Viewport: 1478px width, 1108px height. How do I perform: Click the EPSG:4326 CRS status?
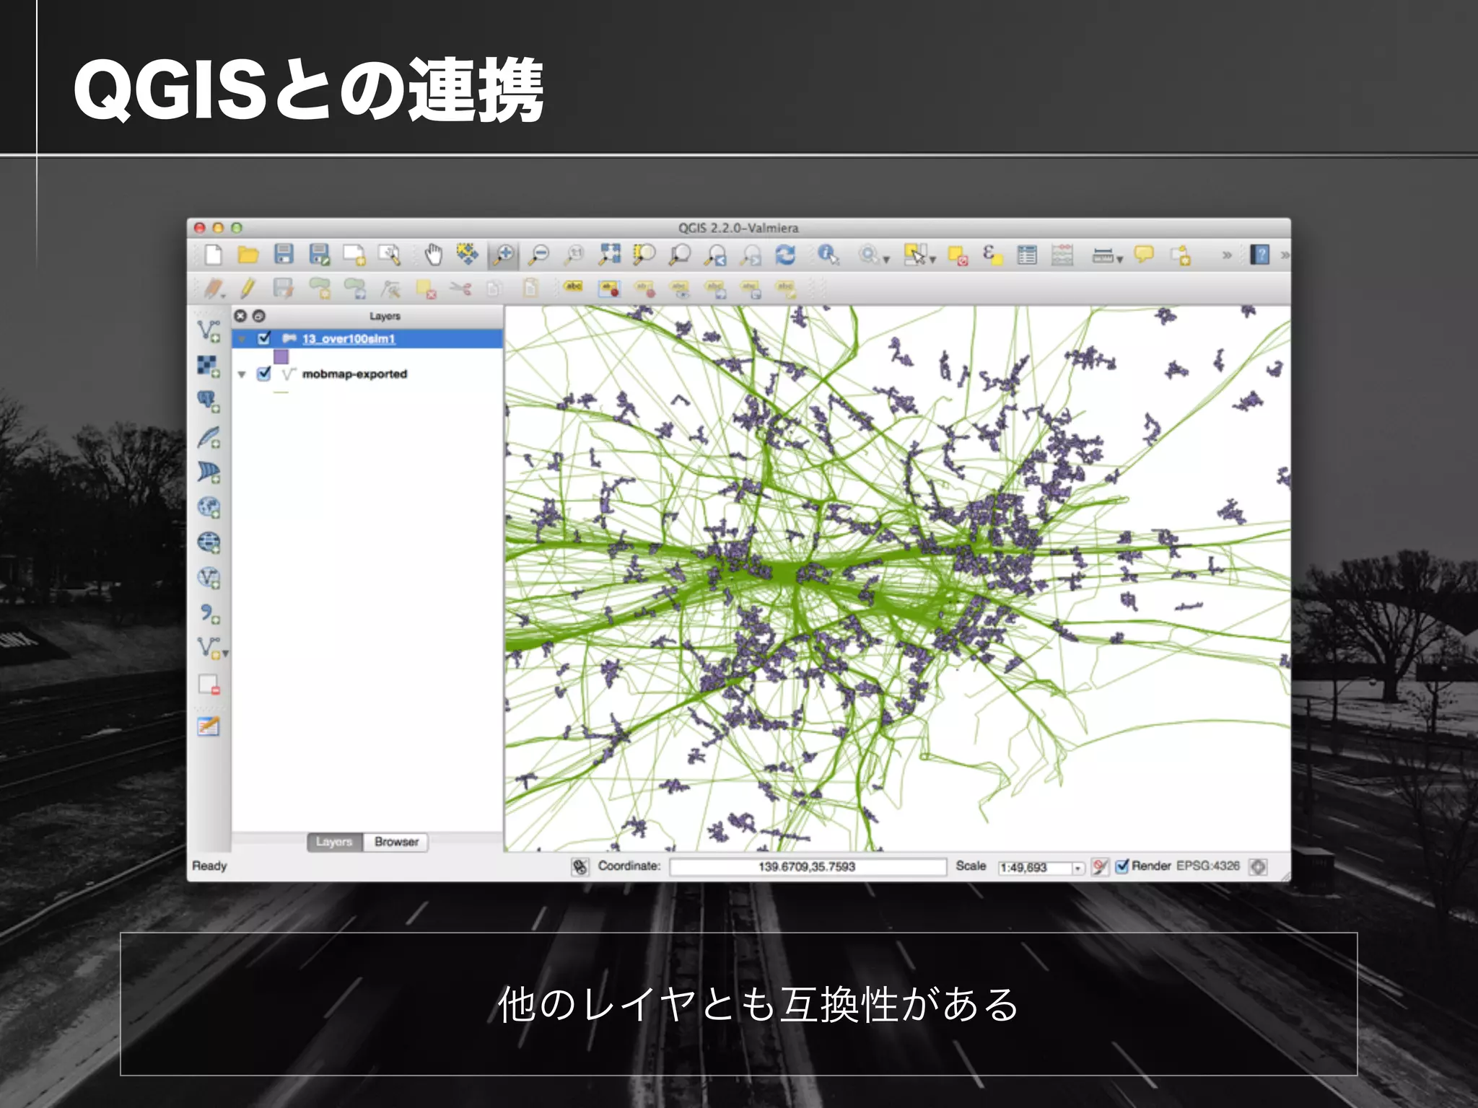pyautogui.click(x=1207, y=866)
